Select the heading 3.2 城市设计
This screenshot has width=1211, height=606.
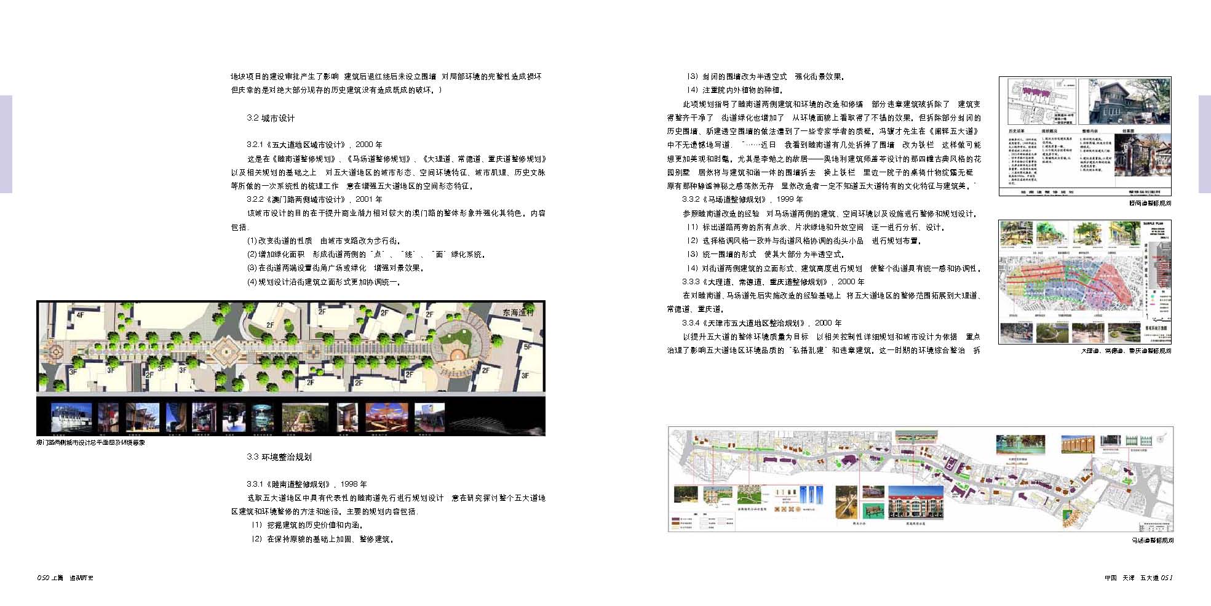pos(271,118)
